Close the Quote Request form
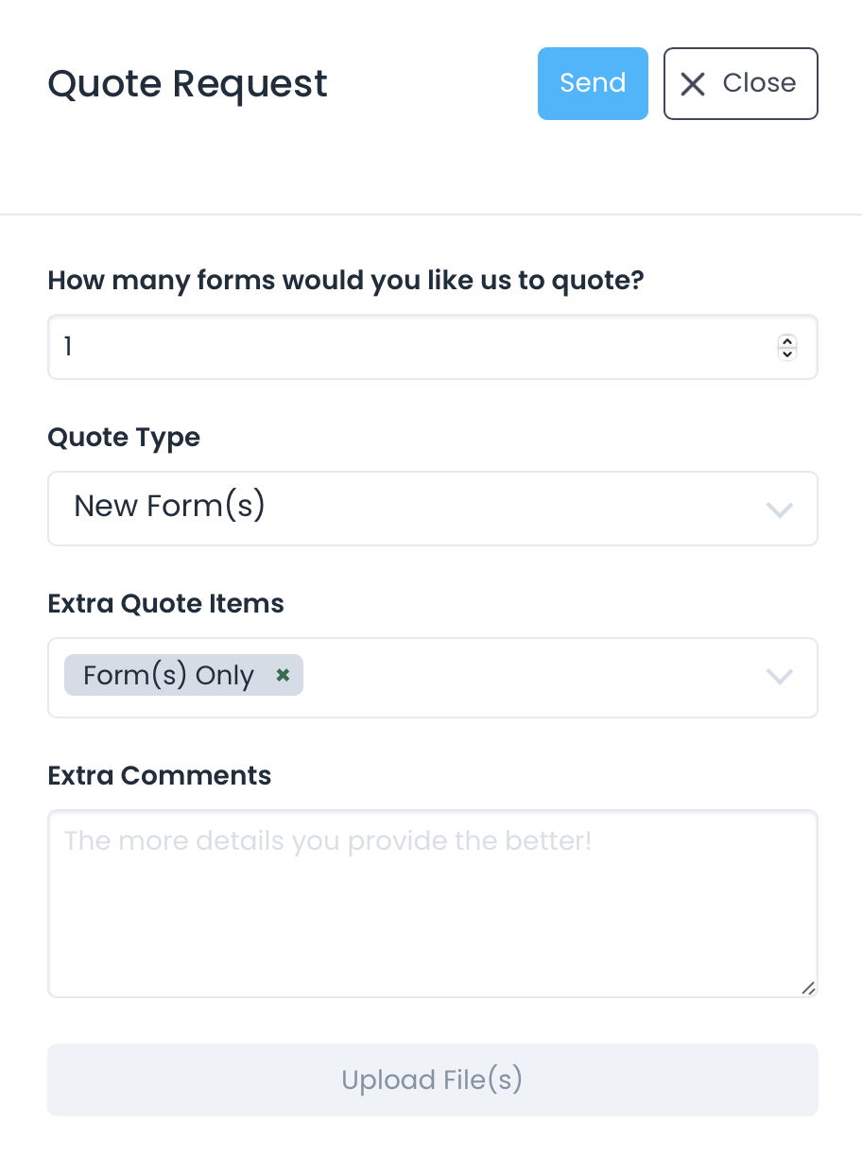 click(x=740, y=84)
